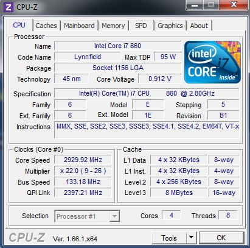
Task: Select the Memory tab
Action: tap(113, 26)
